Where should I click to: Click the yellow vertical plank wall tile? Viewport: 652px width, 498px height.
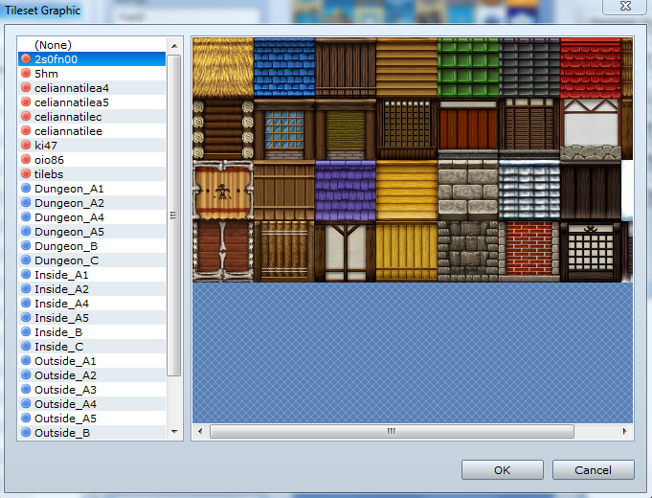[x=407, y=252]
